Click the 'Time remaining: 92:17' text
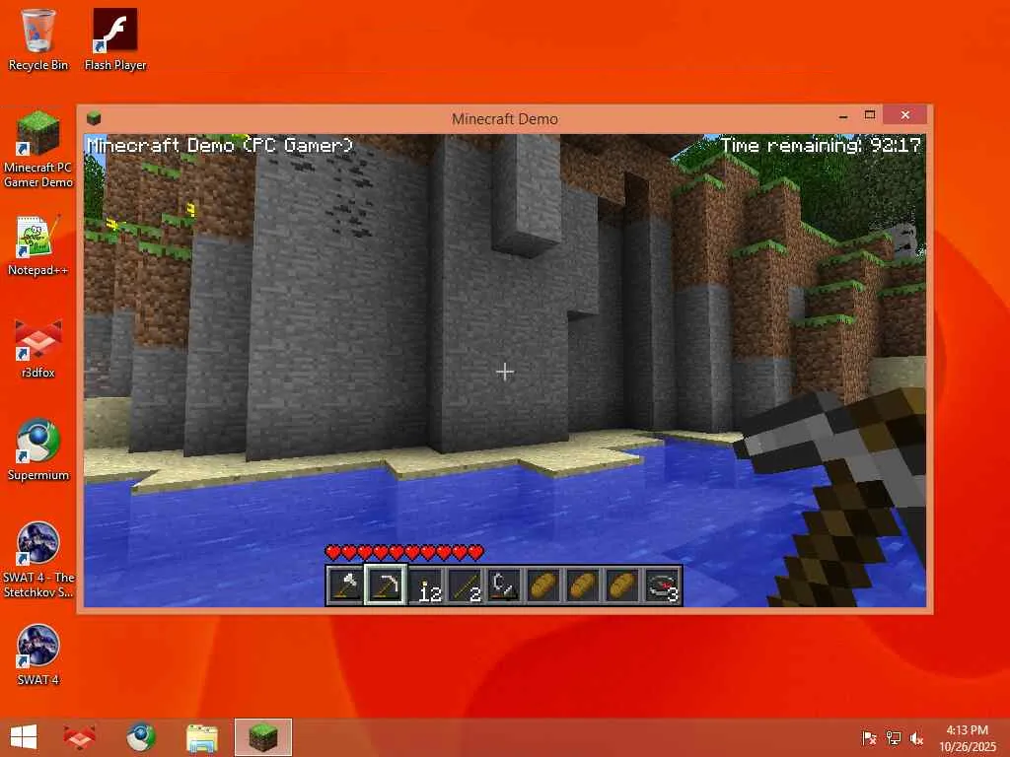1010x757 pixels. point(821,146)
